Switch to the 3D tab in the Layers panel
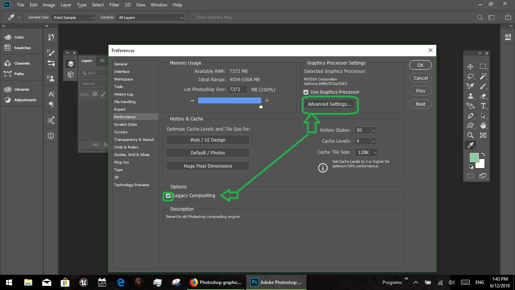515x290 pixels. pyautogui.click(x=102, y=60)
